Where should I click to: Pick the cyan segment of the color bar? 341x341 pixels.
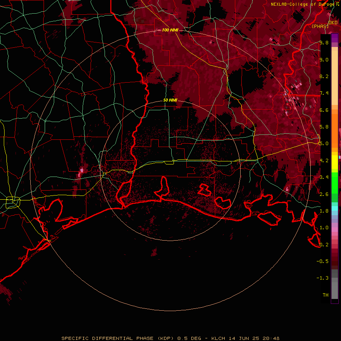335,208
